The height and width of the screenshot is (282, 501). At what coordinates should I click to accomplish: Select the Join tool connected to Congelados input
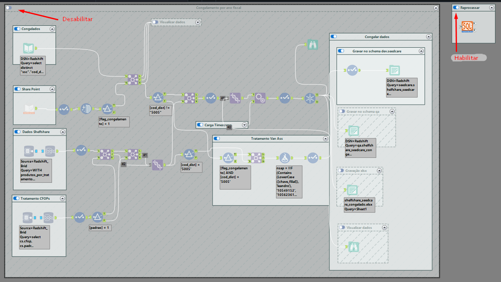(x=133, y=79)
